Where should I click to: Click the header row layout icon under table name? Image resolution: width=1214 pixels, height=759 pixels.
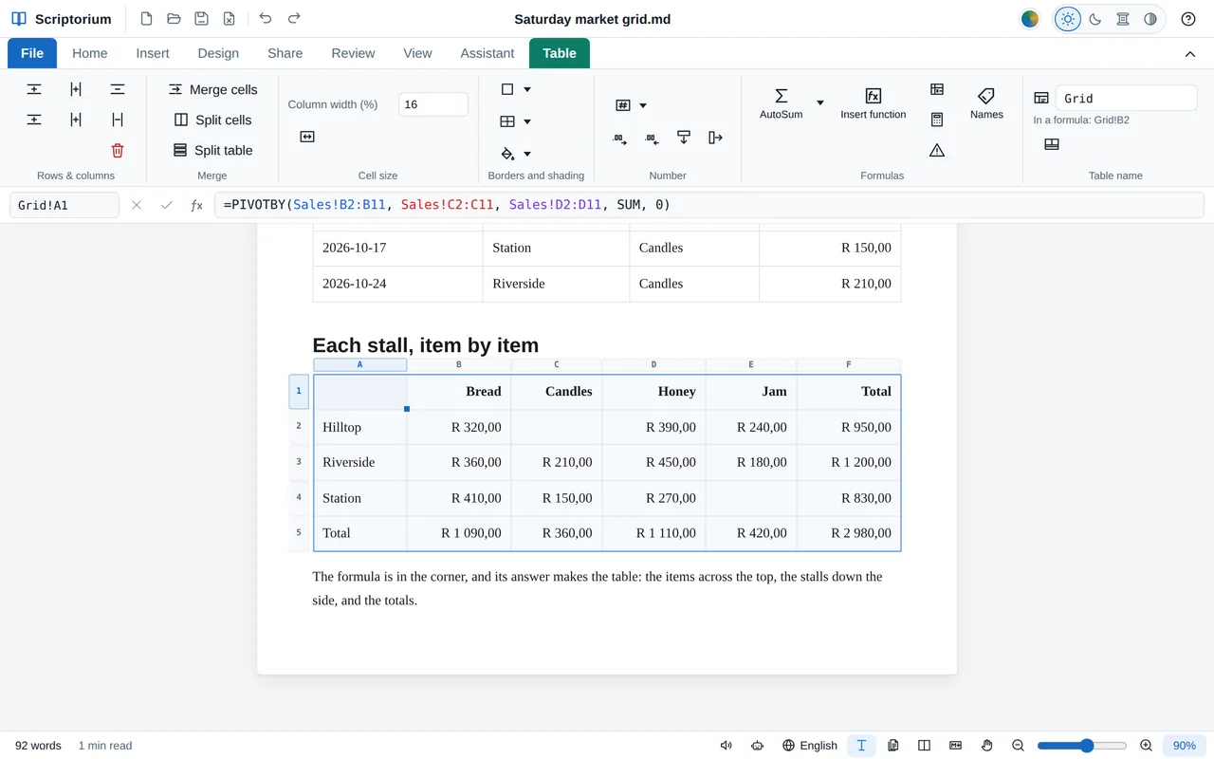pos(1052,144)
